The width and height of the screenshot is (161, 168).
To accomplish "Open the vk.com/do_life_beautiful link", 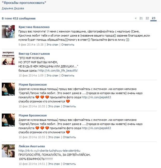I will [x=58, y=70].
